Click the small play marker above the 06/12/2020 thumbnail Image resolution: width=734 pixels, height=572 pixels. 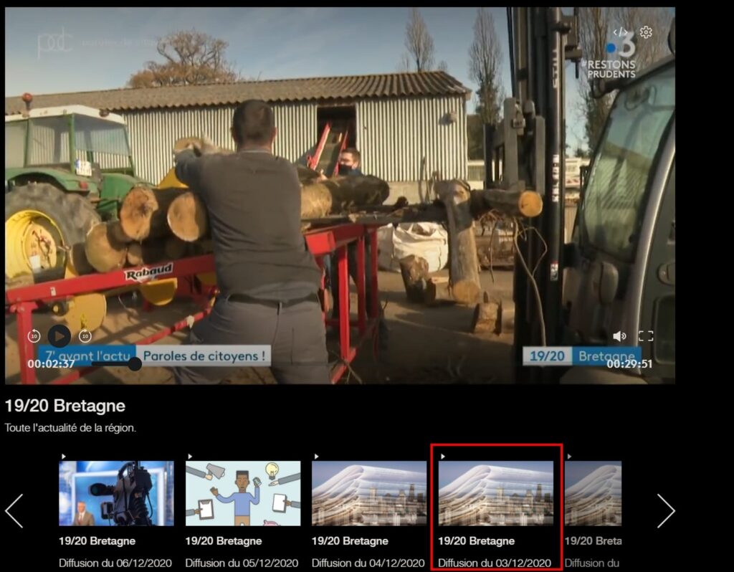[x=63, y=456]
